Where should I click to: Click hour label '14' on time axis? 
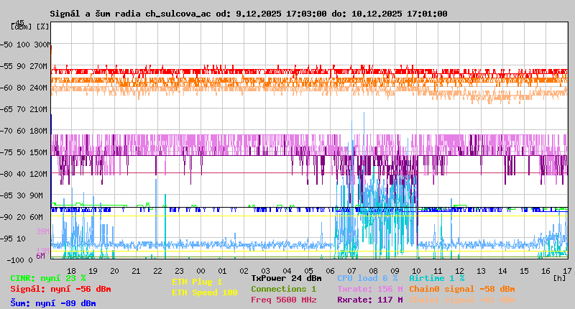coord(502,271)
